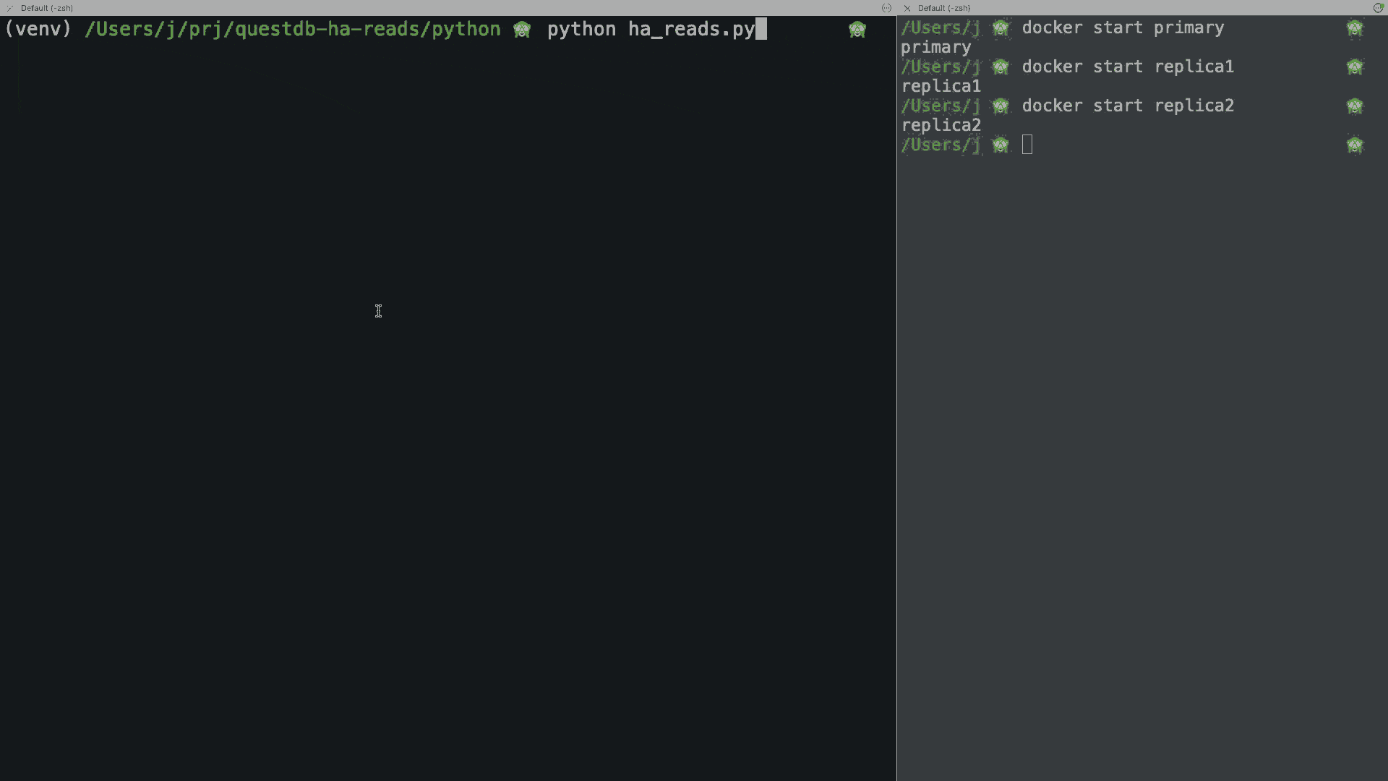
Task: Open right pane's ellipsis status menu
Action: coord(1378,8)
